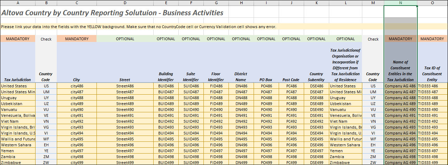Click the 'Country Subentity' heading cell

coord(316,62)
